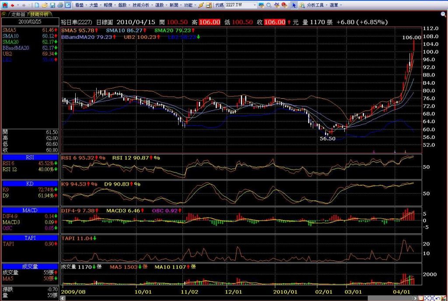Viewport: 448px width, 301px height.
Task: Open the 選單 dropdown
Action: pyautogui.click(x=336, y=5)
